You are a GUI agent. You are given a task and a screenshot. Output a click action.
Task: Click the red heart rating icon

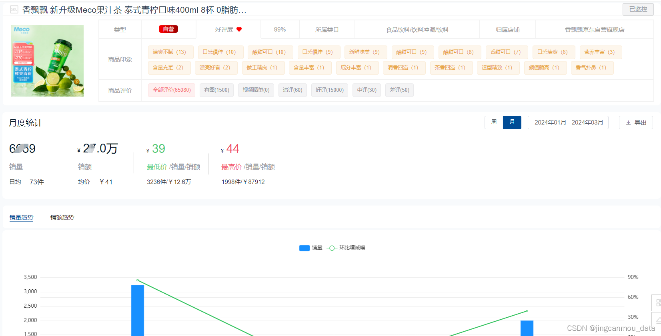239,30
